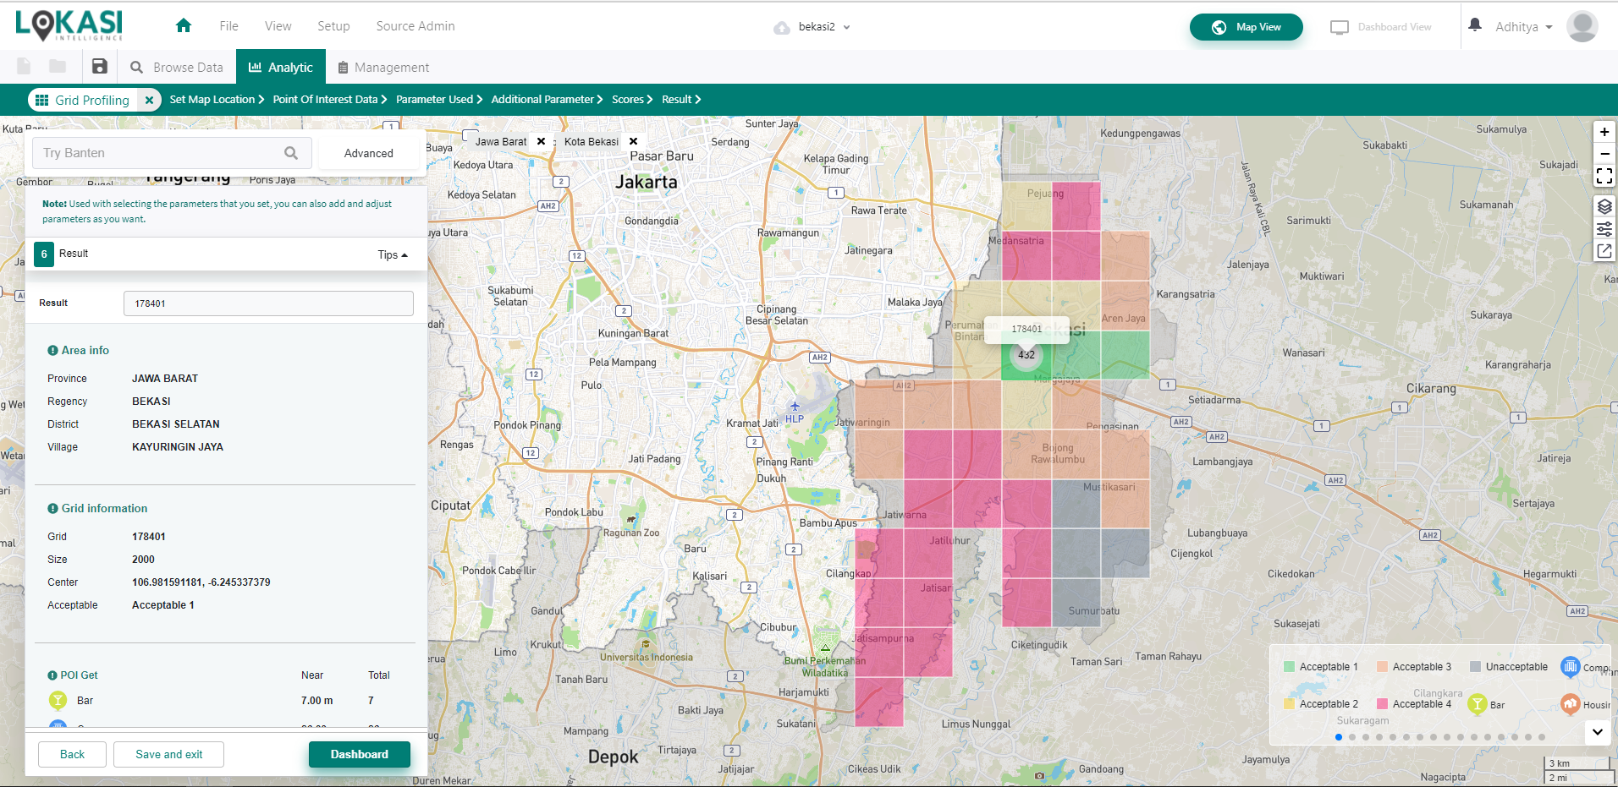Screen dimensions: 1618x787
Task: Zoom out on the map
Action: [1604, 154]
